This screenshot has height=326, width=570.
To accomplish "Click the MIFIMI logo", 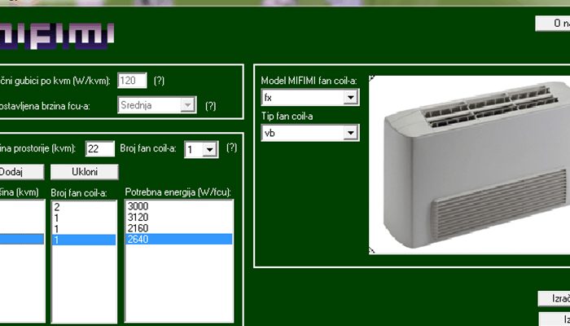I will tap(55, 34).
